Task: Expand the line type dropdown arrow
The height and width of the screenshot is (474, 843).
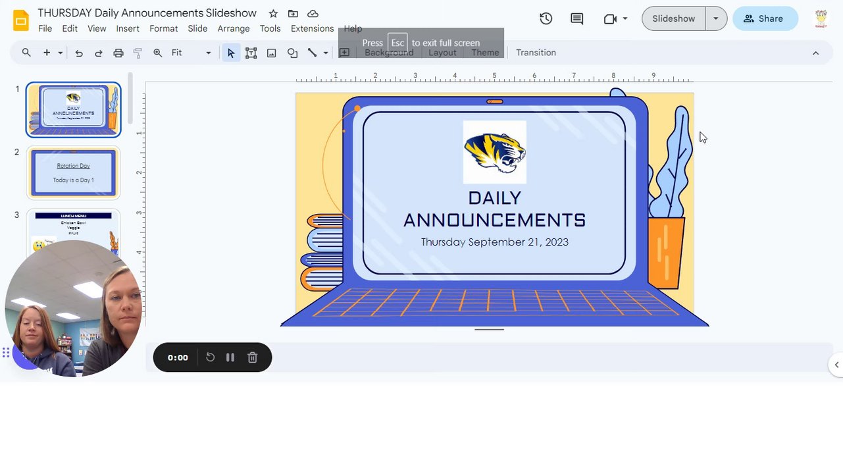Action: click(x=326, y=53)
